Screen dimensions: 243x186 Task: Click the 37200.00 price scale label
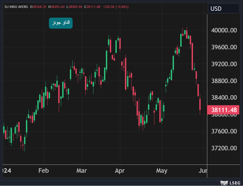pos(224,148)
